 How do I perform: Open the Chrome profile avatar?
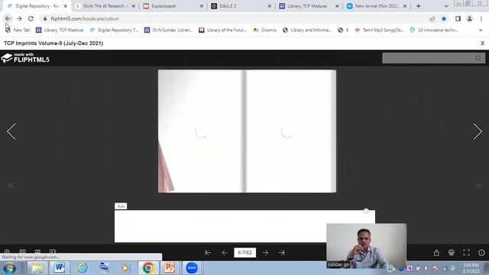click(469, 18)
